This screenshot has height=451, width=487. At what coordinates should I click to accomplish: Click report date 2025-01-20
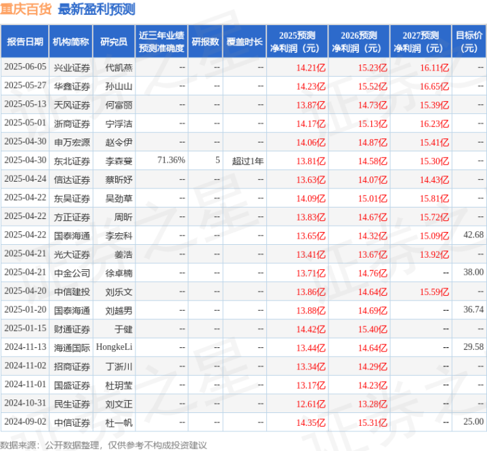pyautogui.click(x=25, y=309)
